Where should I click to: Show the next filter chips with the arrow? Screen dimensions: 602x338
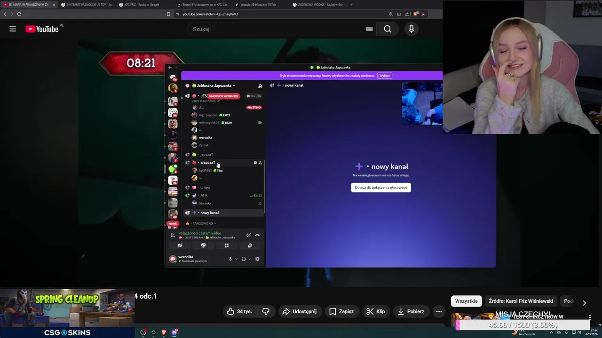tap(584, 303)
